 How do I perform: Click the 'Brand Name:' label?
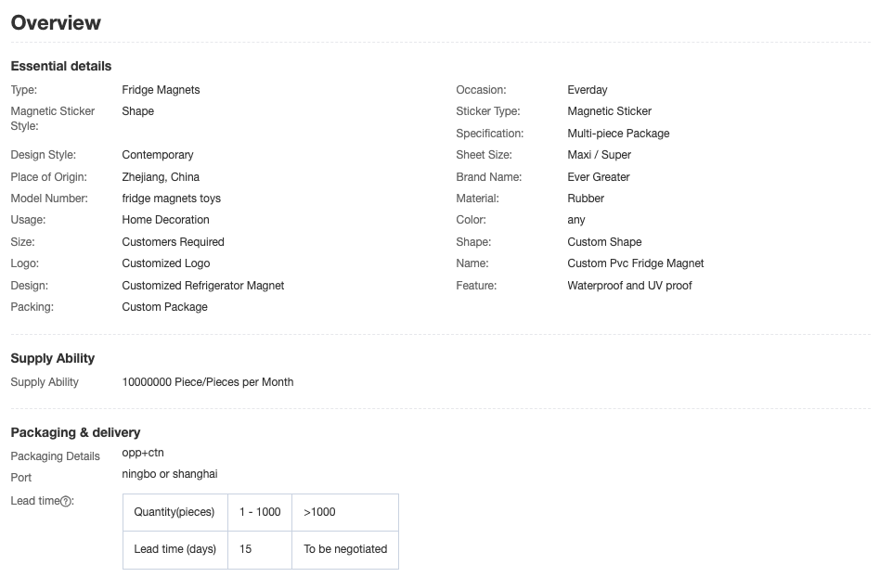[x=489, y=177]
